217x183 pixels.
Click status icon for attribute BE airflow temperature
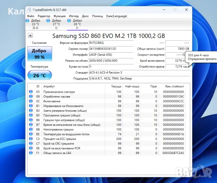click(31, 134)
